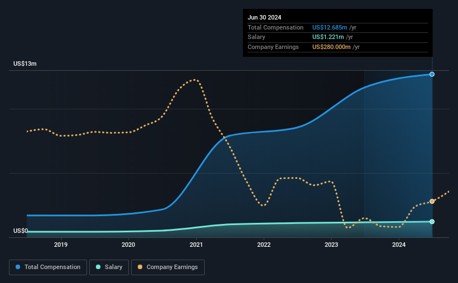458x283 pixels.
Task: Click the US$1.221m salary value
Action: pos(328,37)
